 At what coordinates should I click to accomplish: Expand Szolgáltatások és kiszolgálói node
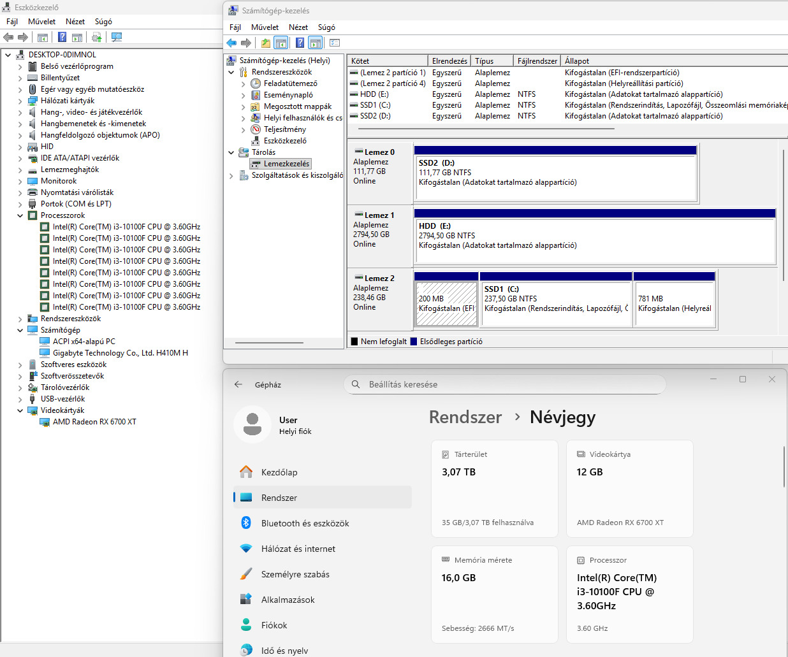231,175
